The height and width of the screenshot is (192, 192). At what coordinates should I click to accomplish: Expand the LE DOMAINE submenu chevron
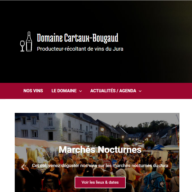click(81, 91)
